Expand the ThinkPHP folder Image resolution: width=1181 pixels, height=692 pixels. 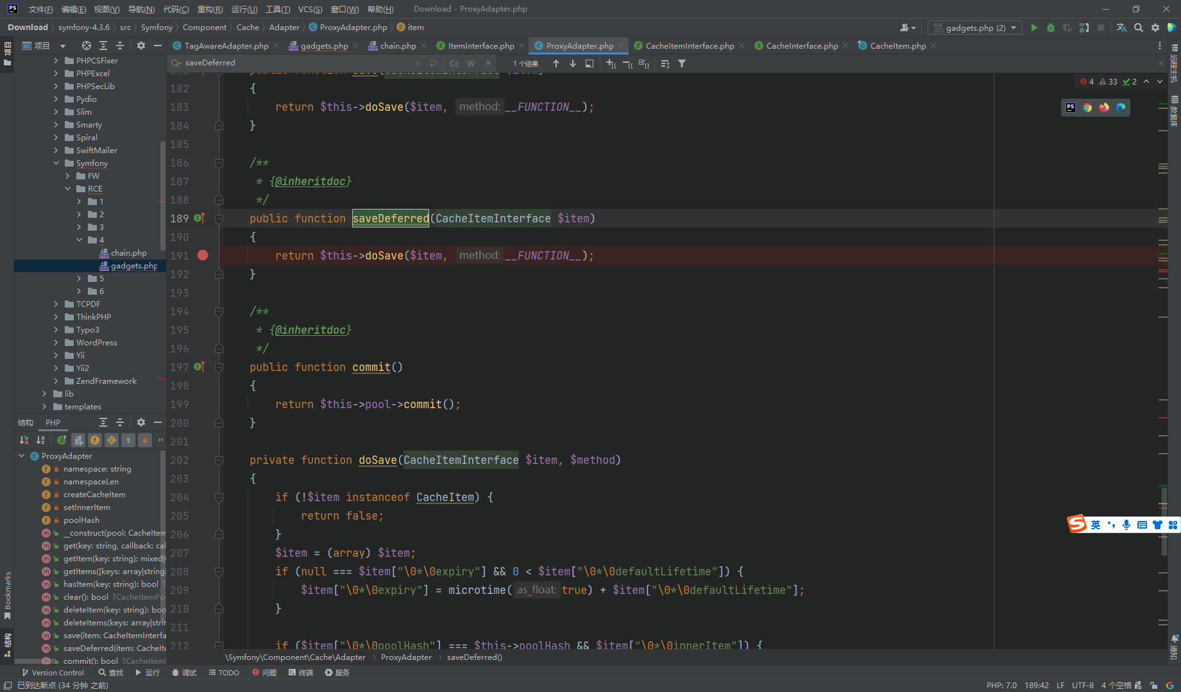coord(56,317)
